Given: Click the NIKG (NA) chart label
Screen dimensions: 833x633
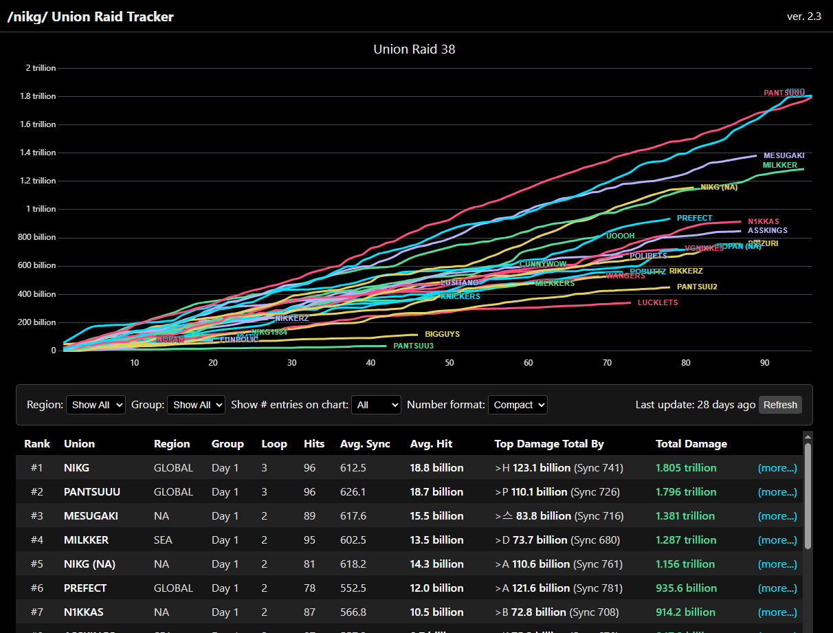Looking at the screenshot, I should [719, 187].
